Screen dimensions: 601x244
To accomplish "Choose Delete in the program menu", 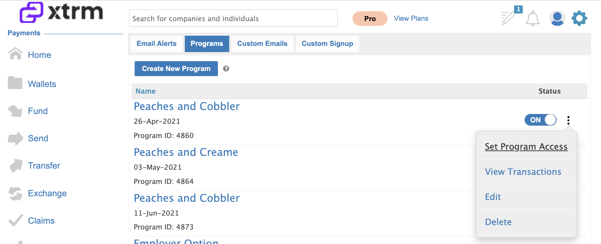I will pyautogui.click(x=498, y=222).
